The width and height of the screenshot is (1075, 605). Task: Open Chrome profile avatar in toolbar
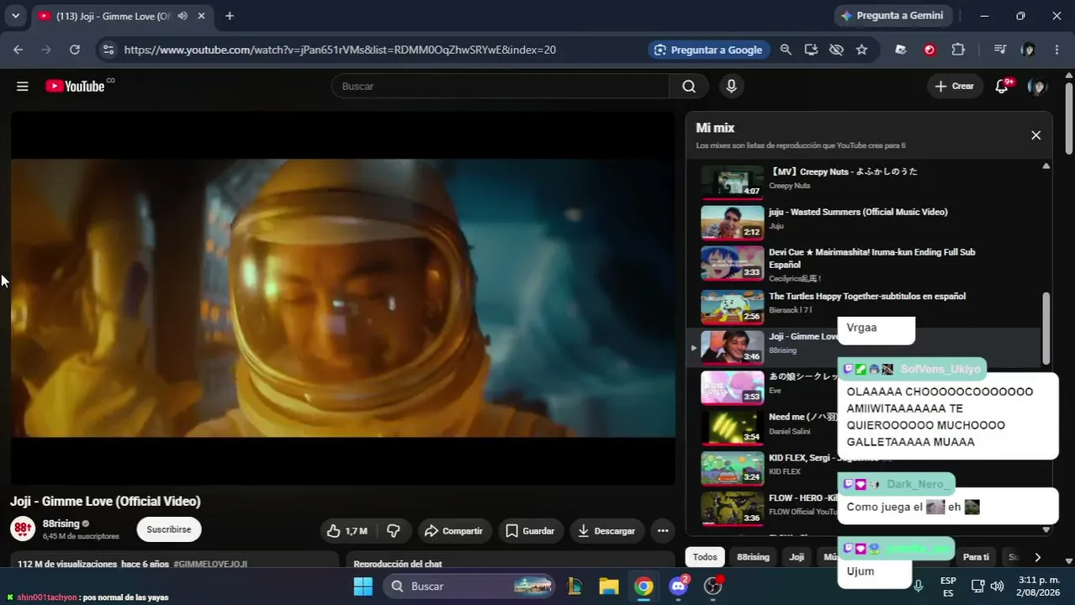click(x=1028, y=50)
